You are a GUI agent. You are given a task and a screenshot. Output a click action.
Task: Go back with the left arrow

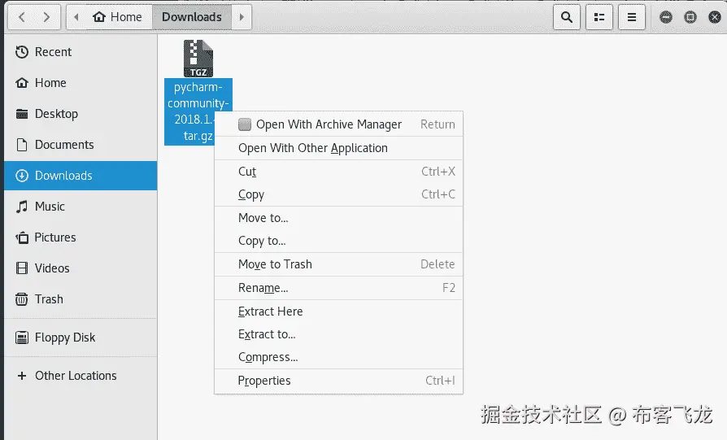[22, 16]
